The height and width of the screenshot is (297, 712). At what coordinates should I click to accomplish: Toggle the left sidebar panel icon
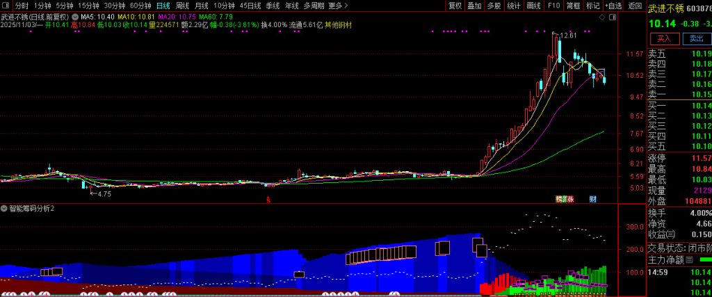pyautogui.click(x=7, y=6)
